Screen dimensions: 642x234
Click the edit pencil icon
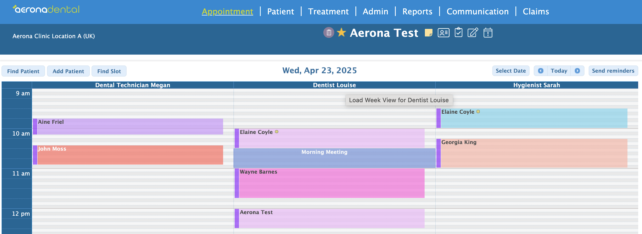473,32
